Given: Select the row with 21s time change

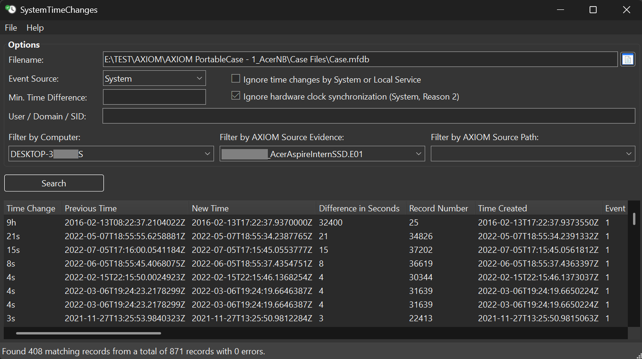Looking at the screenshot, I should [x=316, y=236].
